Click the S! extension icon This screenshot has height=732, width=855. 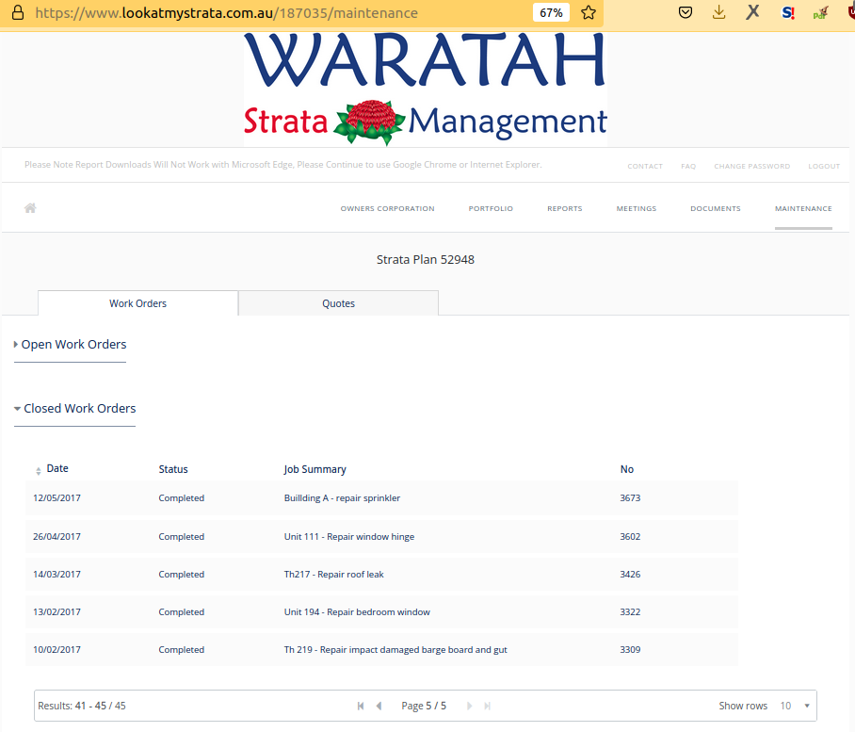click(x=788, y=12)
